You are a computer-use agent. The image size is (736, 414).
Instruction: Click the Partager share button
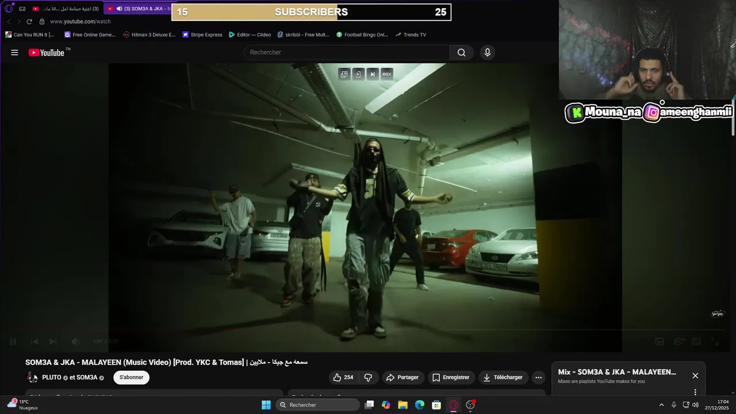pyautogui.click(x=402, y=378)
